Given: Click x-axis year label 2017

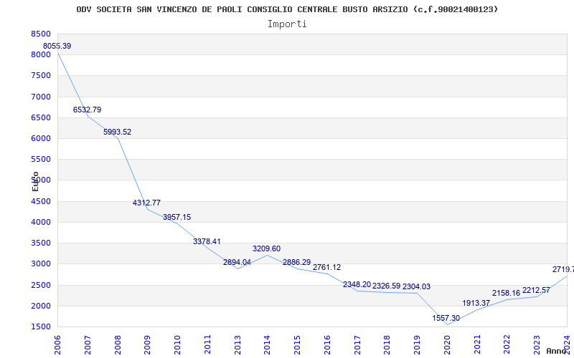Looking at the screenshot, I should (x=357, y=345).
